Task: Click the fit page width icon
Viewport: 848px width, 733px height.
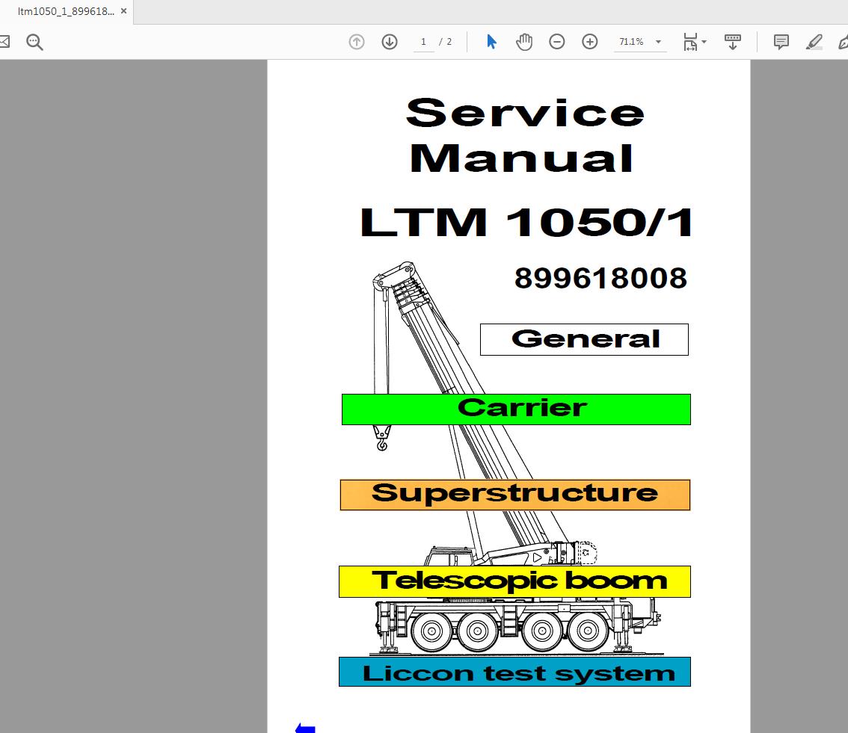Action: 690,42
